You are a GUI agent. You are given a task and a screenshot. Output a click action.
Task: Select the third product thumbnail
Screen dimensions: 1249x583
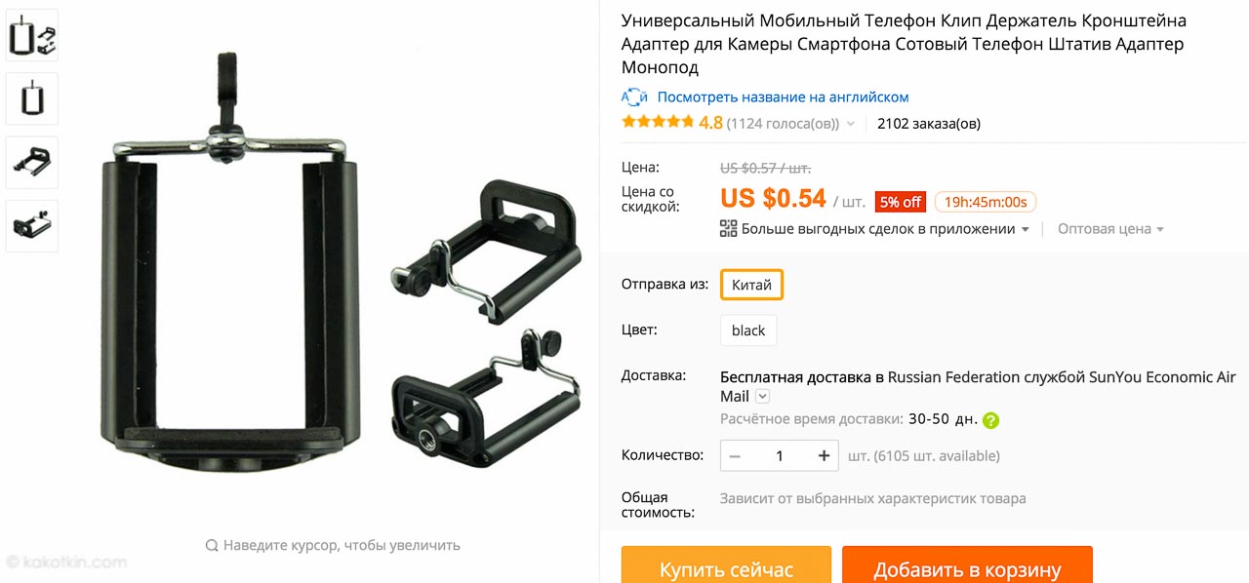coord(32,163)
